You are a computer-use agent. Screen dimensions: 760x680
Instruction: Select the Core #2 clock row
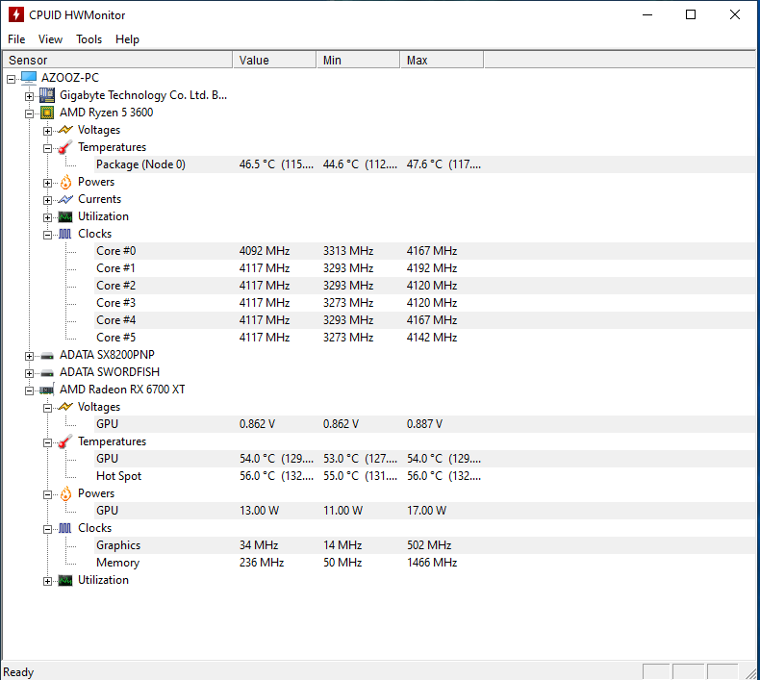(426, 286)
